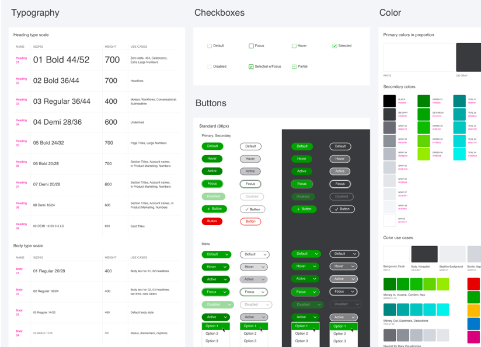The height and width of the screenshot is (347, 481).
Task: Open the outlined Default menu dropdown on the light panel
Action: (255, 254)
